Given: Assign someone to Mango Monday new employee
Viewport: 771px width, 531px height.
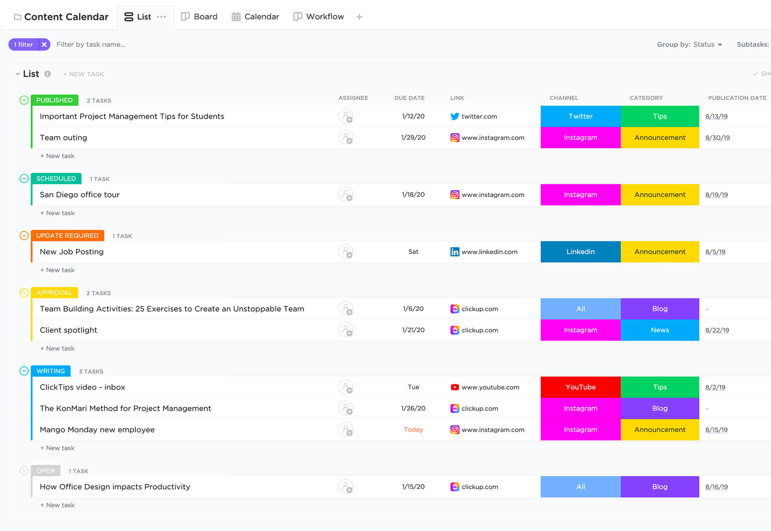Looking at the screenshot, I should (x=346, y=429).
